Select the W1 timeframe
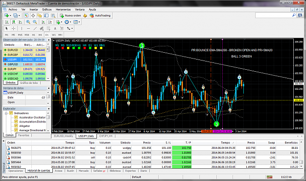The image size is (306, 181). click(x=54, y=35)
